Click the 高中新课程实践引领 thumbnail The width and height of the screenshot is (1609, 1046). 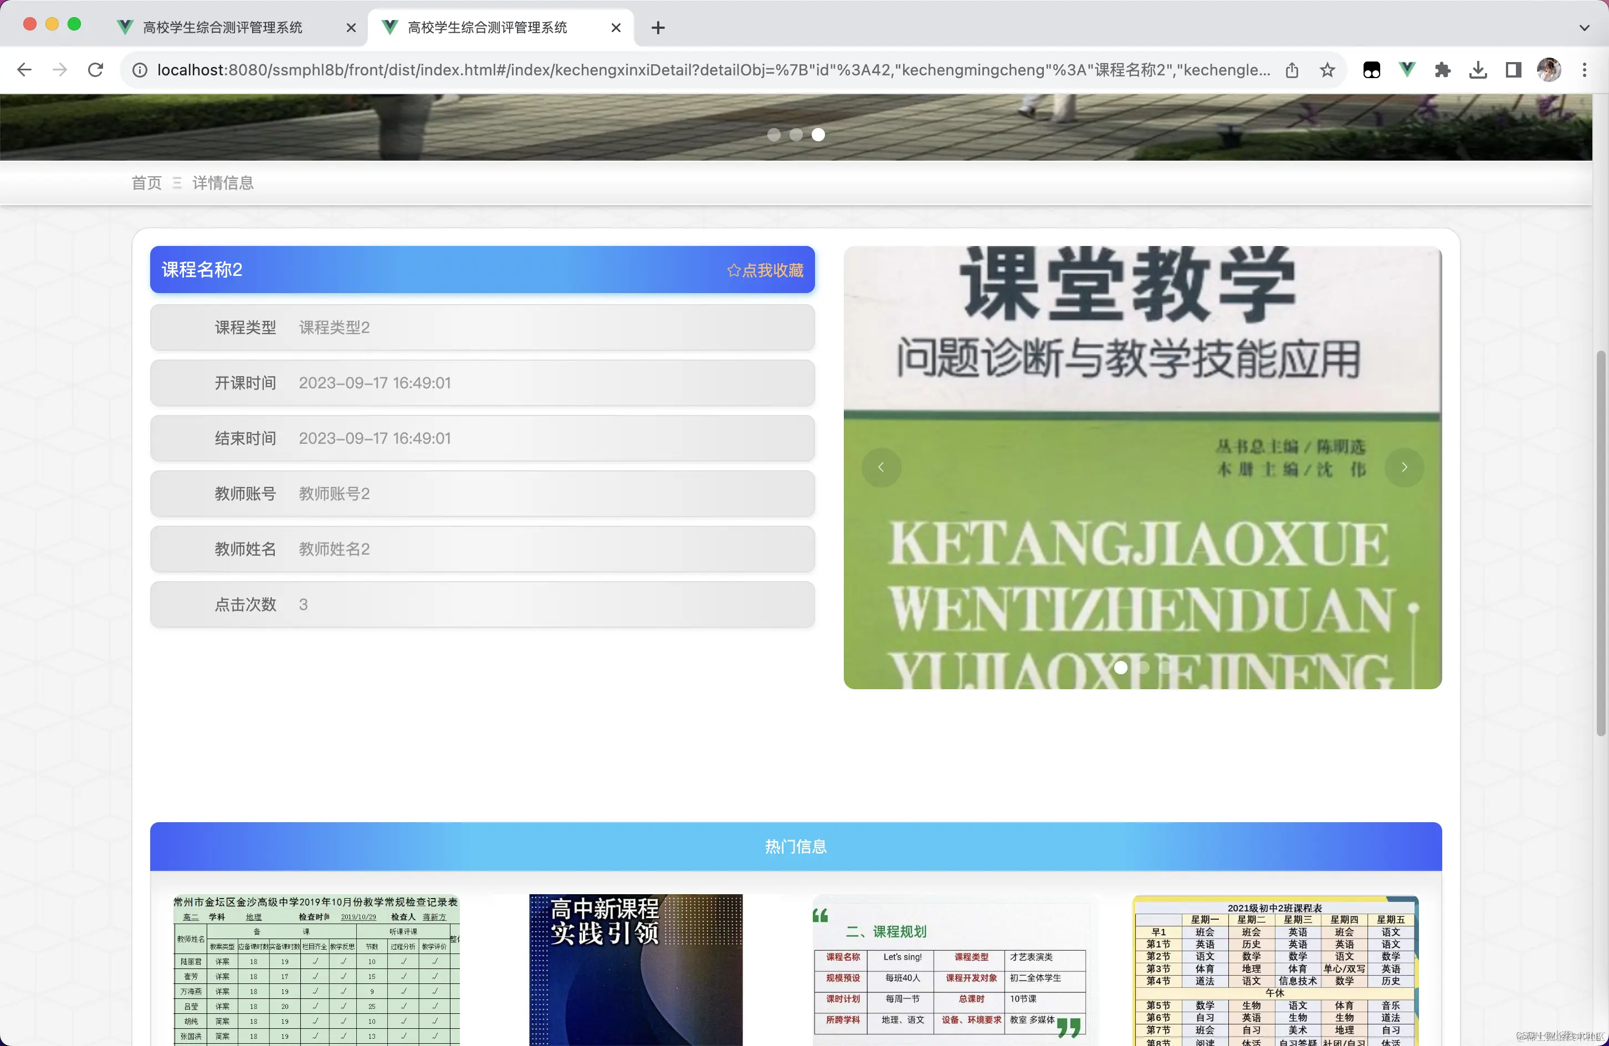click(x=636, y=969)
